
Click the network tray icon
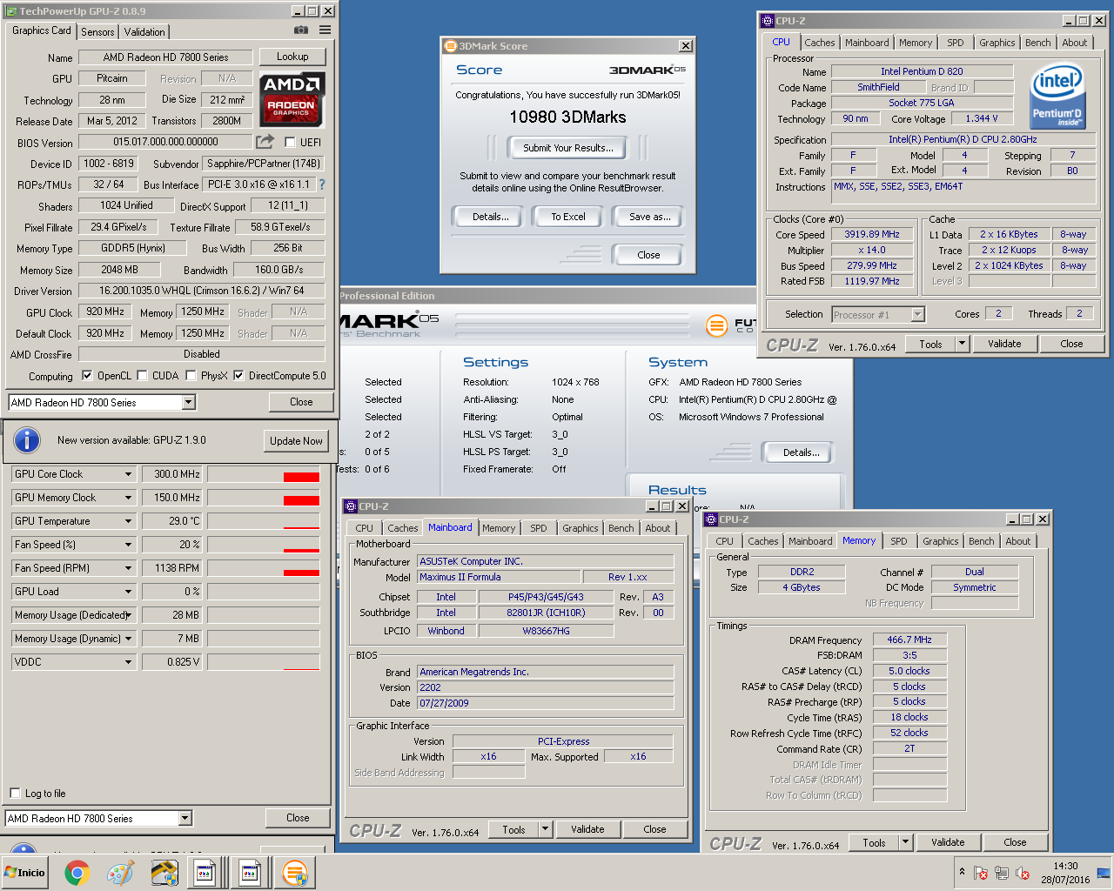point(1002,873)
